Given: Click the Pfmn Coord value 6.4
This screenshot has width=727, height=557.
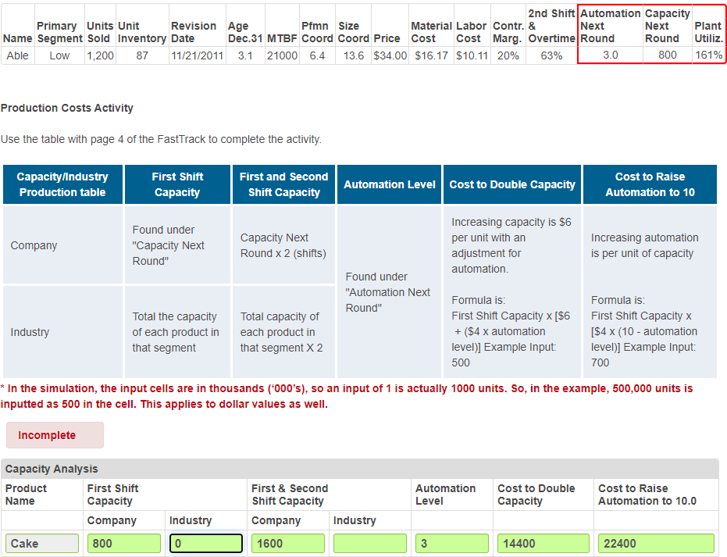Looking at the screenshot, I should coord(318,55).
